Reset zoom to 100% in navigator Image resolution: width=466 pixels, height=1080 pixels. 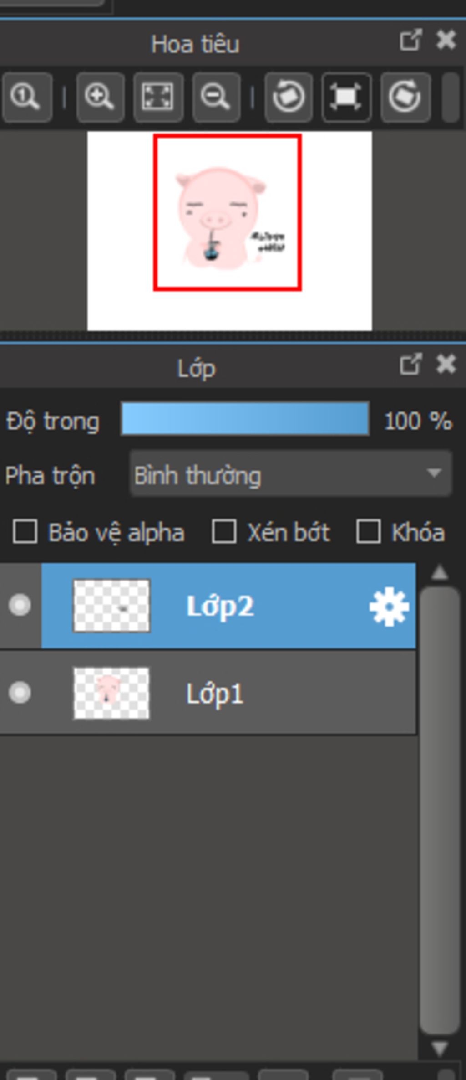[26, 97]
